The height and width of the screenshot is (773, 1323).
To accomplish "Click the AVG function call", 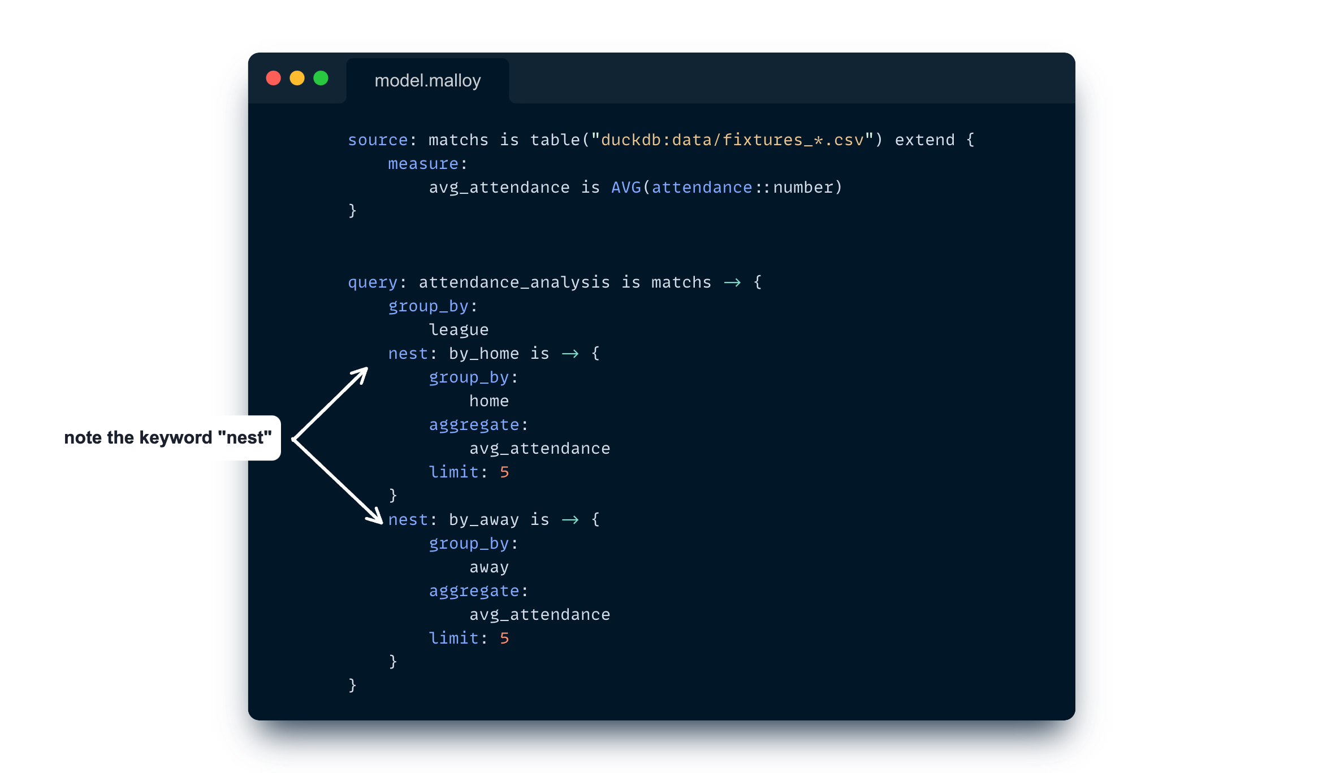I will point(626,188).
